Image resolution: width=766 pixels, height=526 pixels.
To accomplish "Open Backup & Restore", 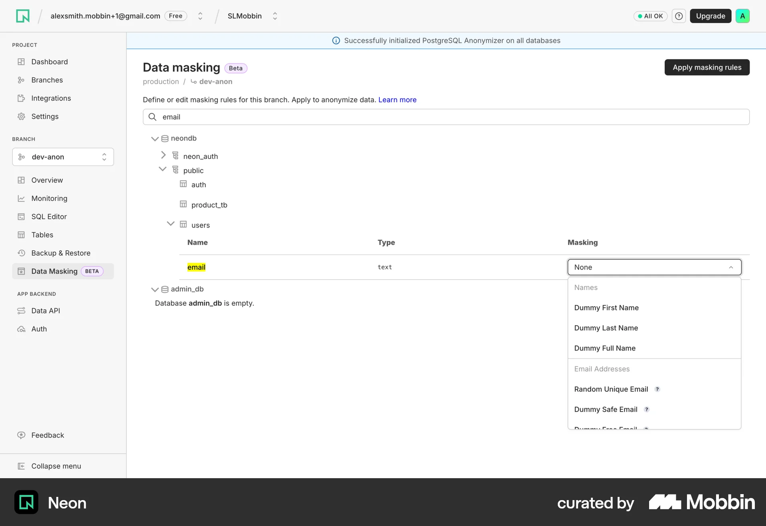I will coord(63,253).
